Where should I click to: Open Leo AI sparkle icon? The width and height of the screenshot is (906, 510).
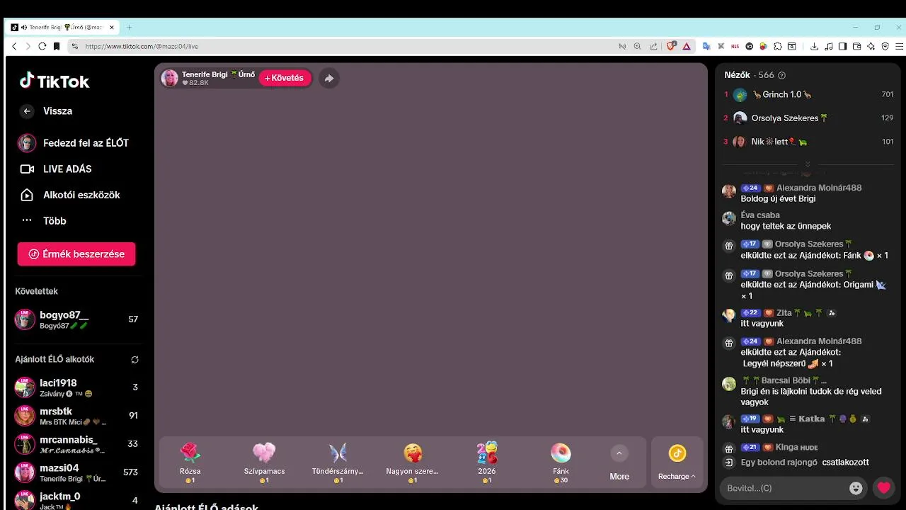point(871,46)
